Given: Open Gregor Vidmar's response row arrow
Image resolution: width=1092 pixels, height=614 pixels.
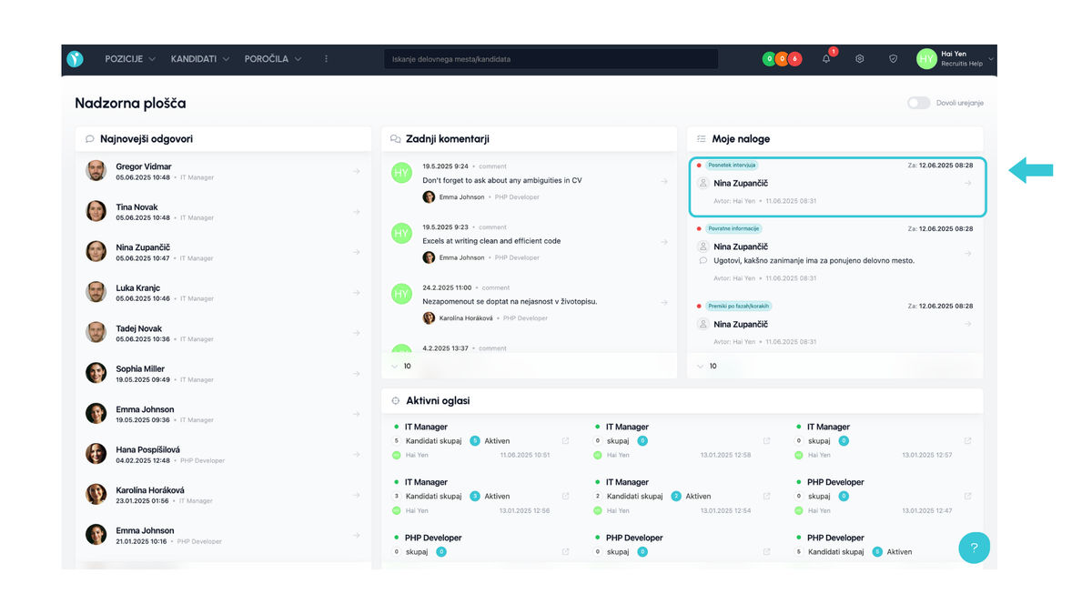Looking at the screenshot, I should 356,171.
